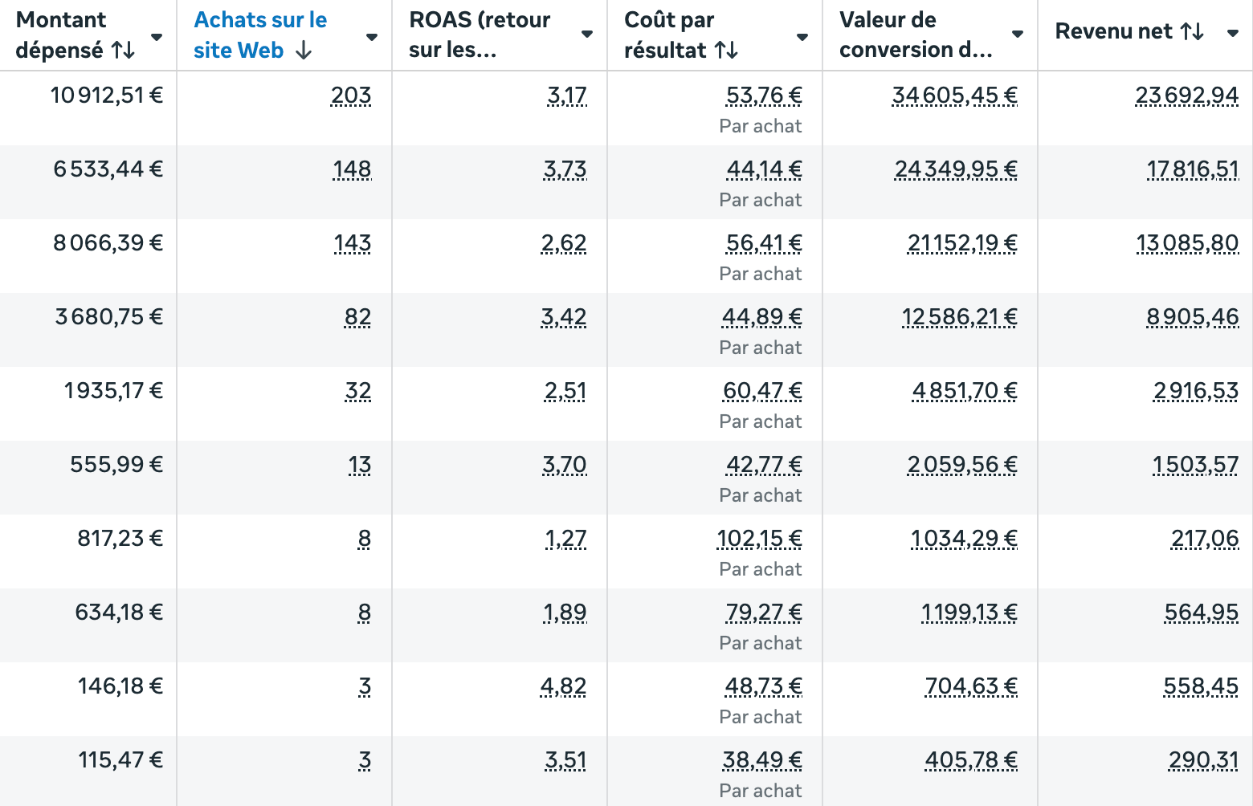Open the 203 website purchases value

click(x=351, y=96)
